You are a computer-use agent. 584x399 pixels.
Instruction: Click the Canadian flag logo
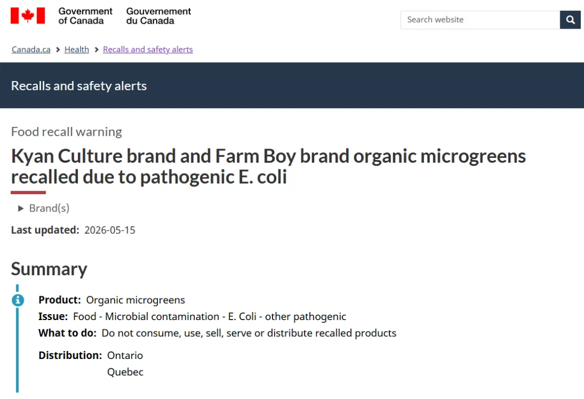[x=28, y=16]
